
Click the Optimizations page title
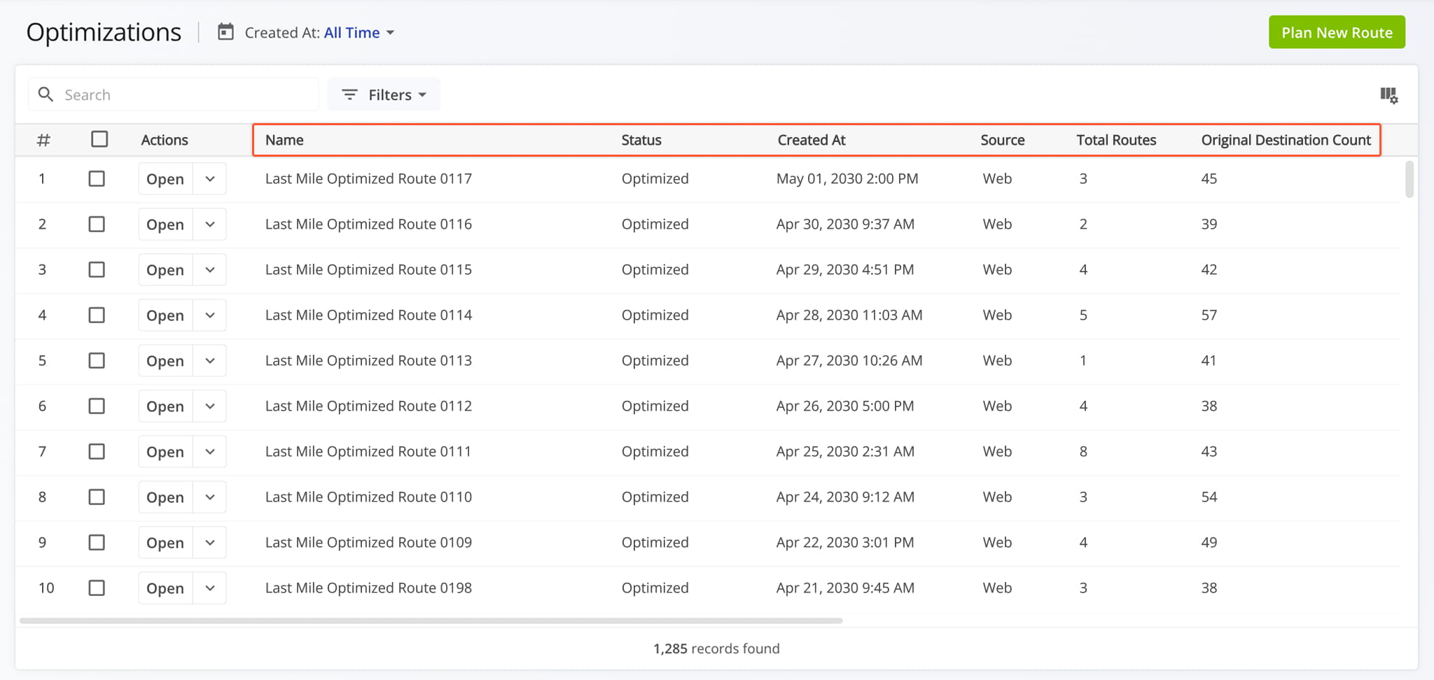pos(104,32)
